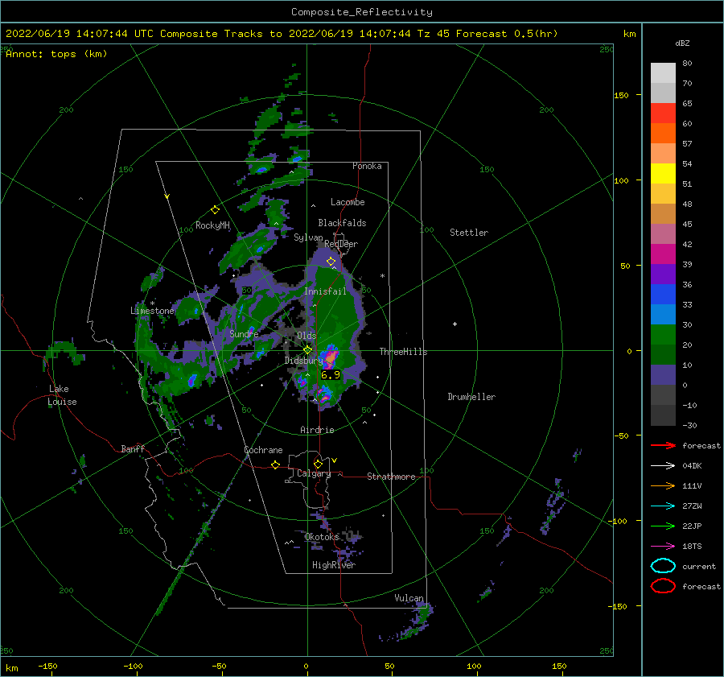Image resolution: width=724 pixels, height=677 pixels.
Task: Click the magenta 18TS arrow in legend
Action: pos(663,547)
